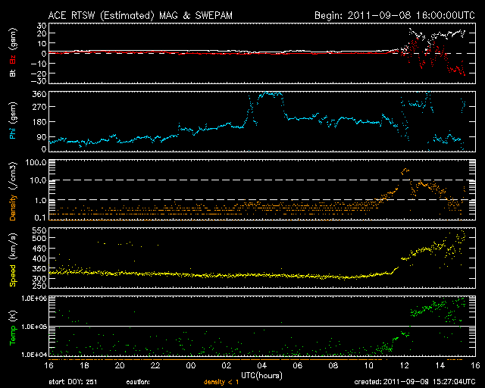
Task: Click the '550' speed tick label
Action: pos(39,230)
